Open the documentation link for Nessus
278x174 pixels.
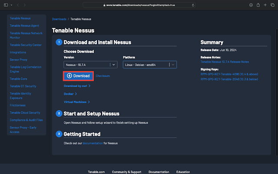(93, 143)
